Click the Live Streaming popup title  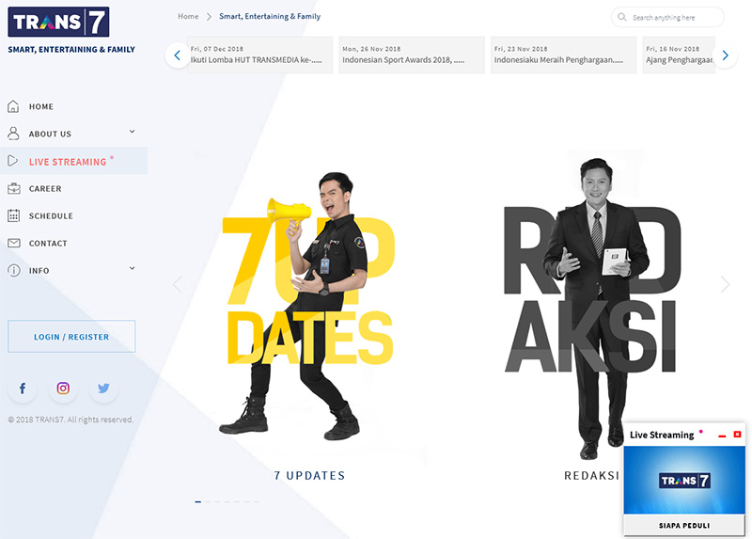(x=662, y=435)
